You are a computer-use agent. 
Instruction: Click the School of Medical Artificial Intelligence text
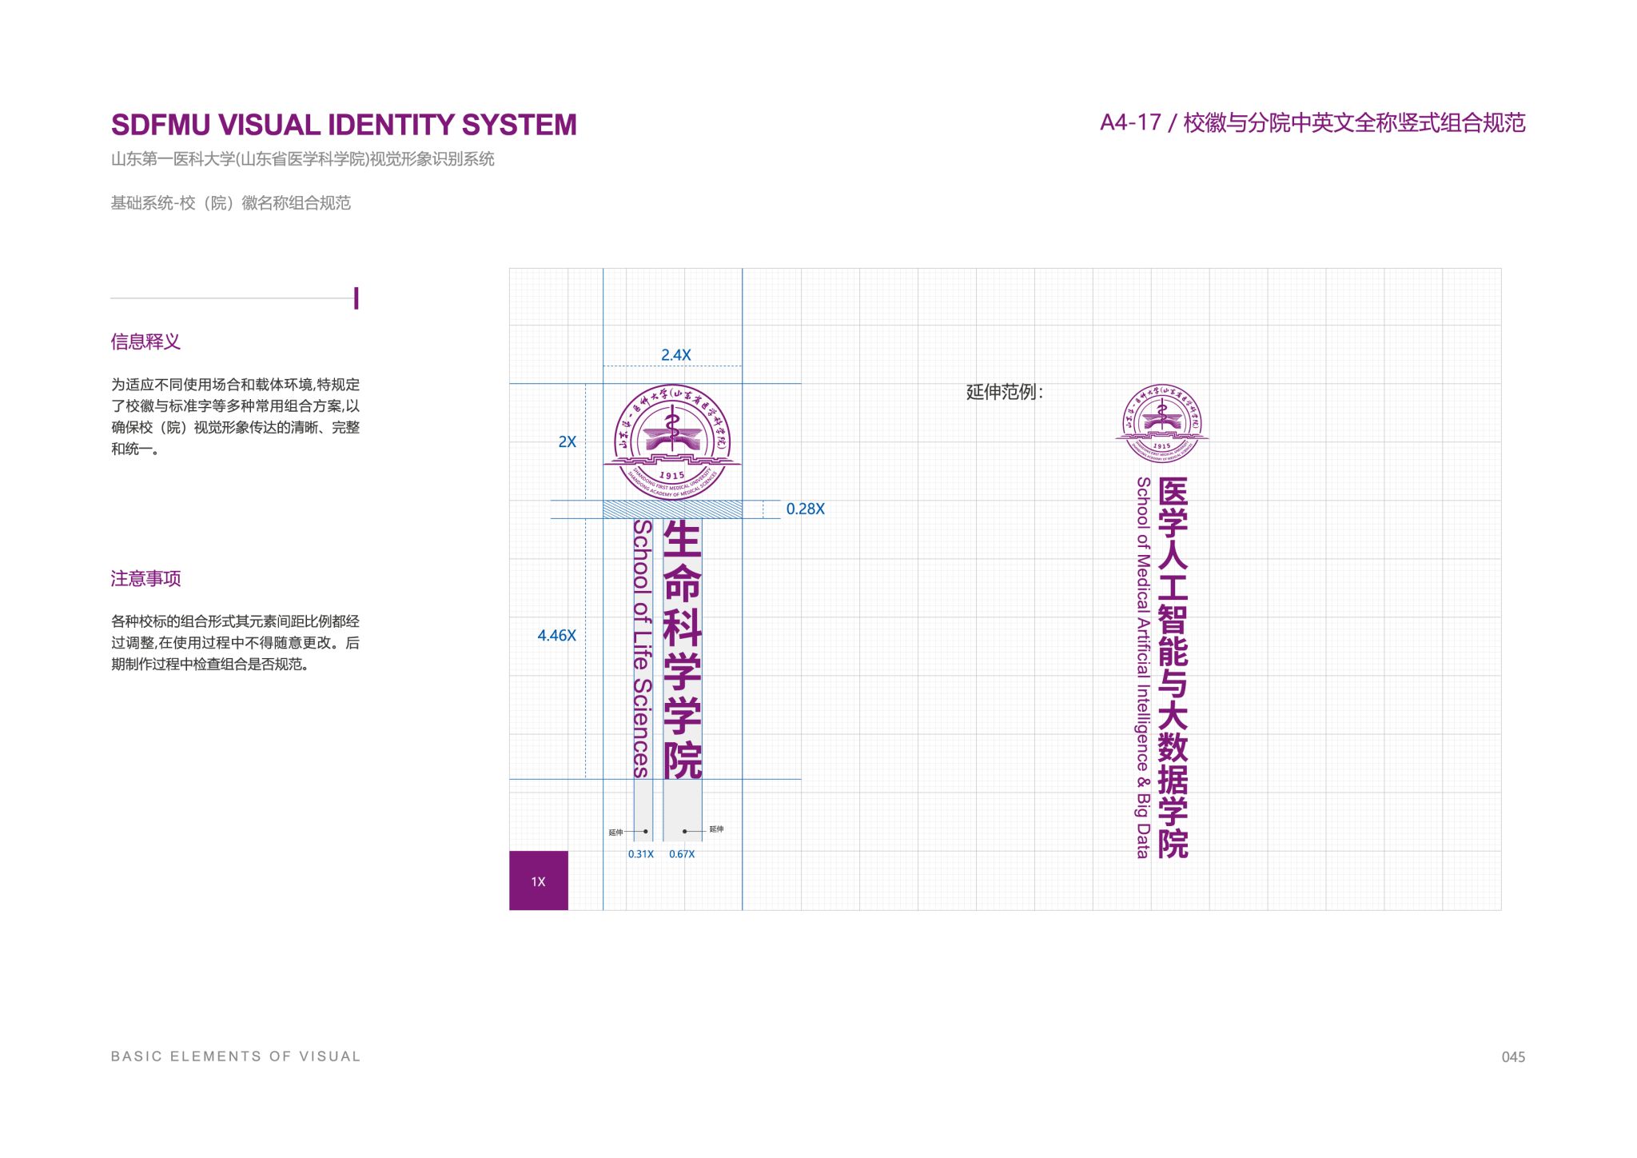click(x=1143, y=668)
